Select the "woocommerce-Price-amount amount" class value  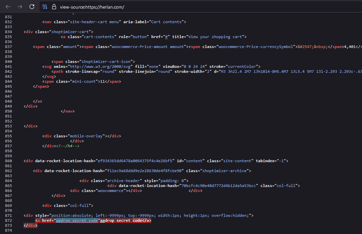point(148,47)
